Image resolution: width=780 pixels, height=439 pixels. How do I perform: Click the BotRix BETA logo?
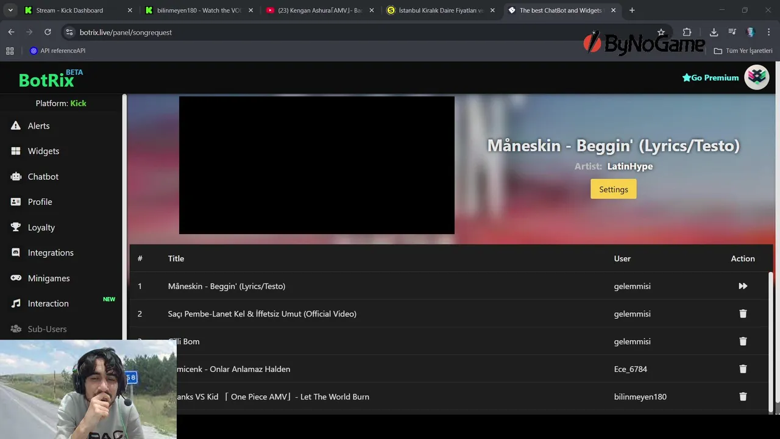(x=51, y=78)
